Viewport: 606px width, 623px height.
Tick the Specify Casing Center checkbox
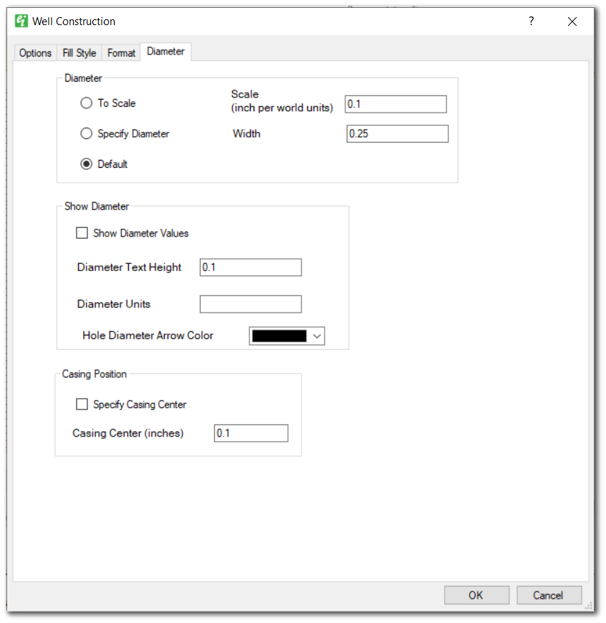[x=82, y=404]
